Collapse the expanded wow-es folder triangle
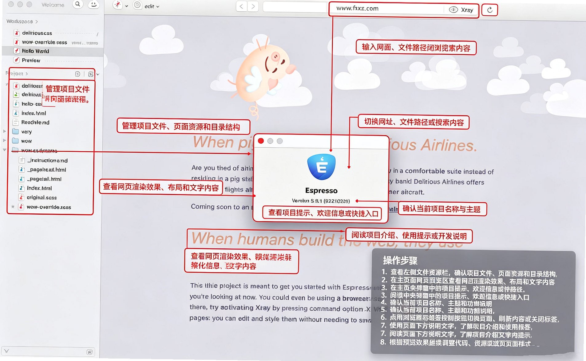The image size is (586, 361). tap(4, 150)
